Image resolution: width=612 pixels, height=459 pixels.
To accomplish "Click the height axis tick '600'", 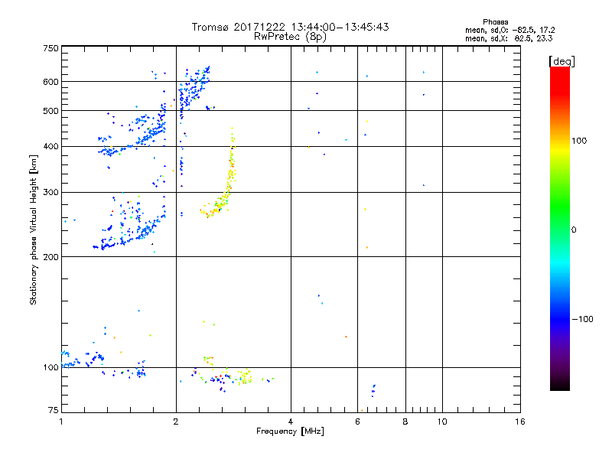I will 50,82.
